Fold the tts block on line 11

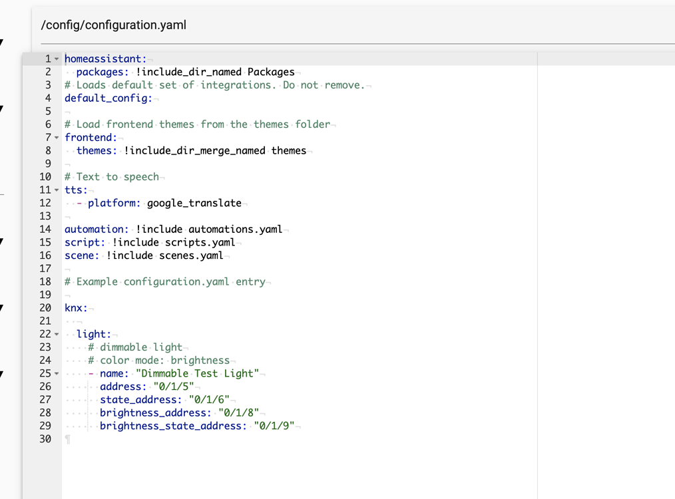click(x=57, y=190)
